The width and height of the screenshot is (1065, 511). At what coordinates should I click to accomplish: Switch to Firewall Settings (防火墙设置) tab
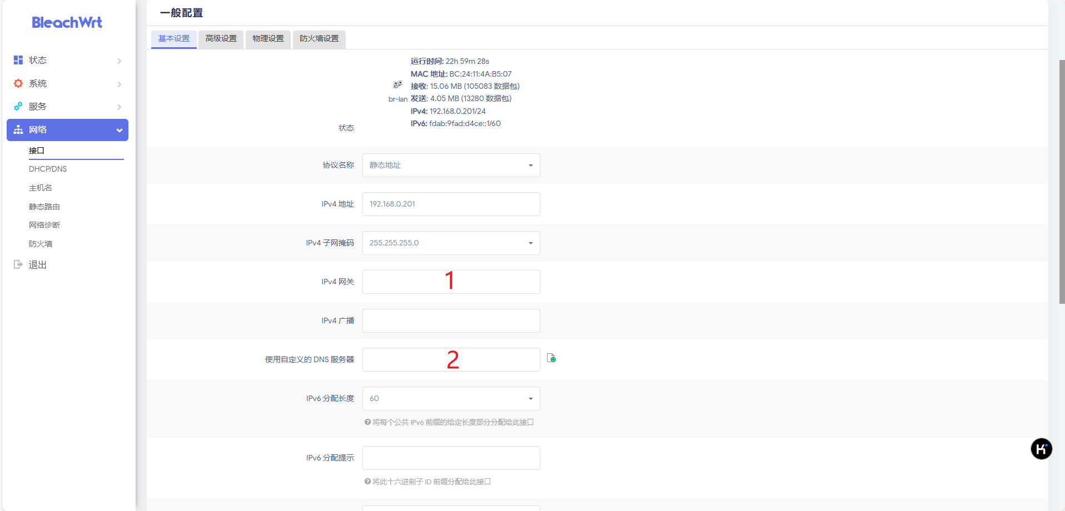pos(319,39)
